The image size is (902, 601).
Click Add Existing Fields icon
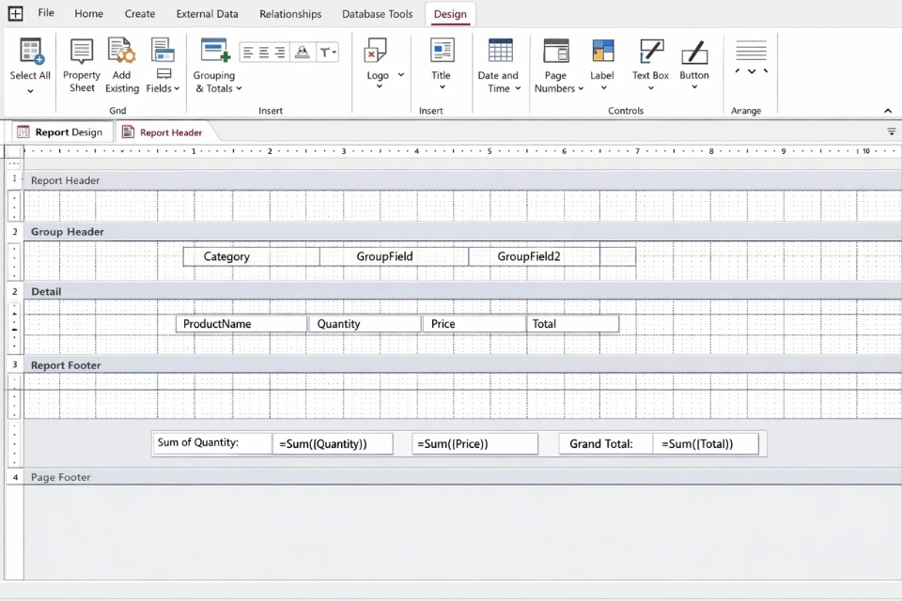(121, 51)
